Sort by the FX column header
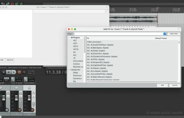The width and height of the screenshot is (184, 118). [x=88, y=38]
